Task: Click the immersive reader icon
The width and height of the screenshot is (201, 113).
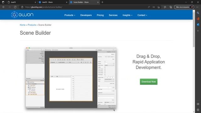Action: (x=154, y=7)
